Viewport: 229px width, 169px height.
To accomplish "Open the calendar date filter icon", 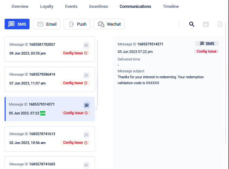I will point(206,24).
